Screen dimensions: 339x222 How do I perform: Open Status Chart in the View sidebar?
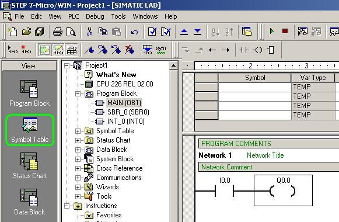point(30,166)
